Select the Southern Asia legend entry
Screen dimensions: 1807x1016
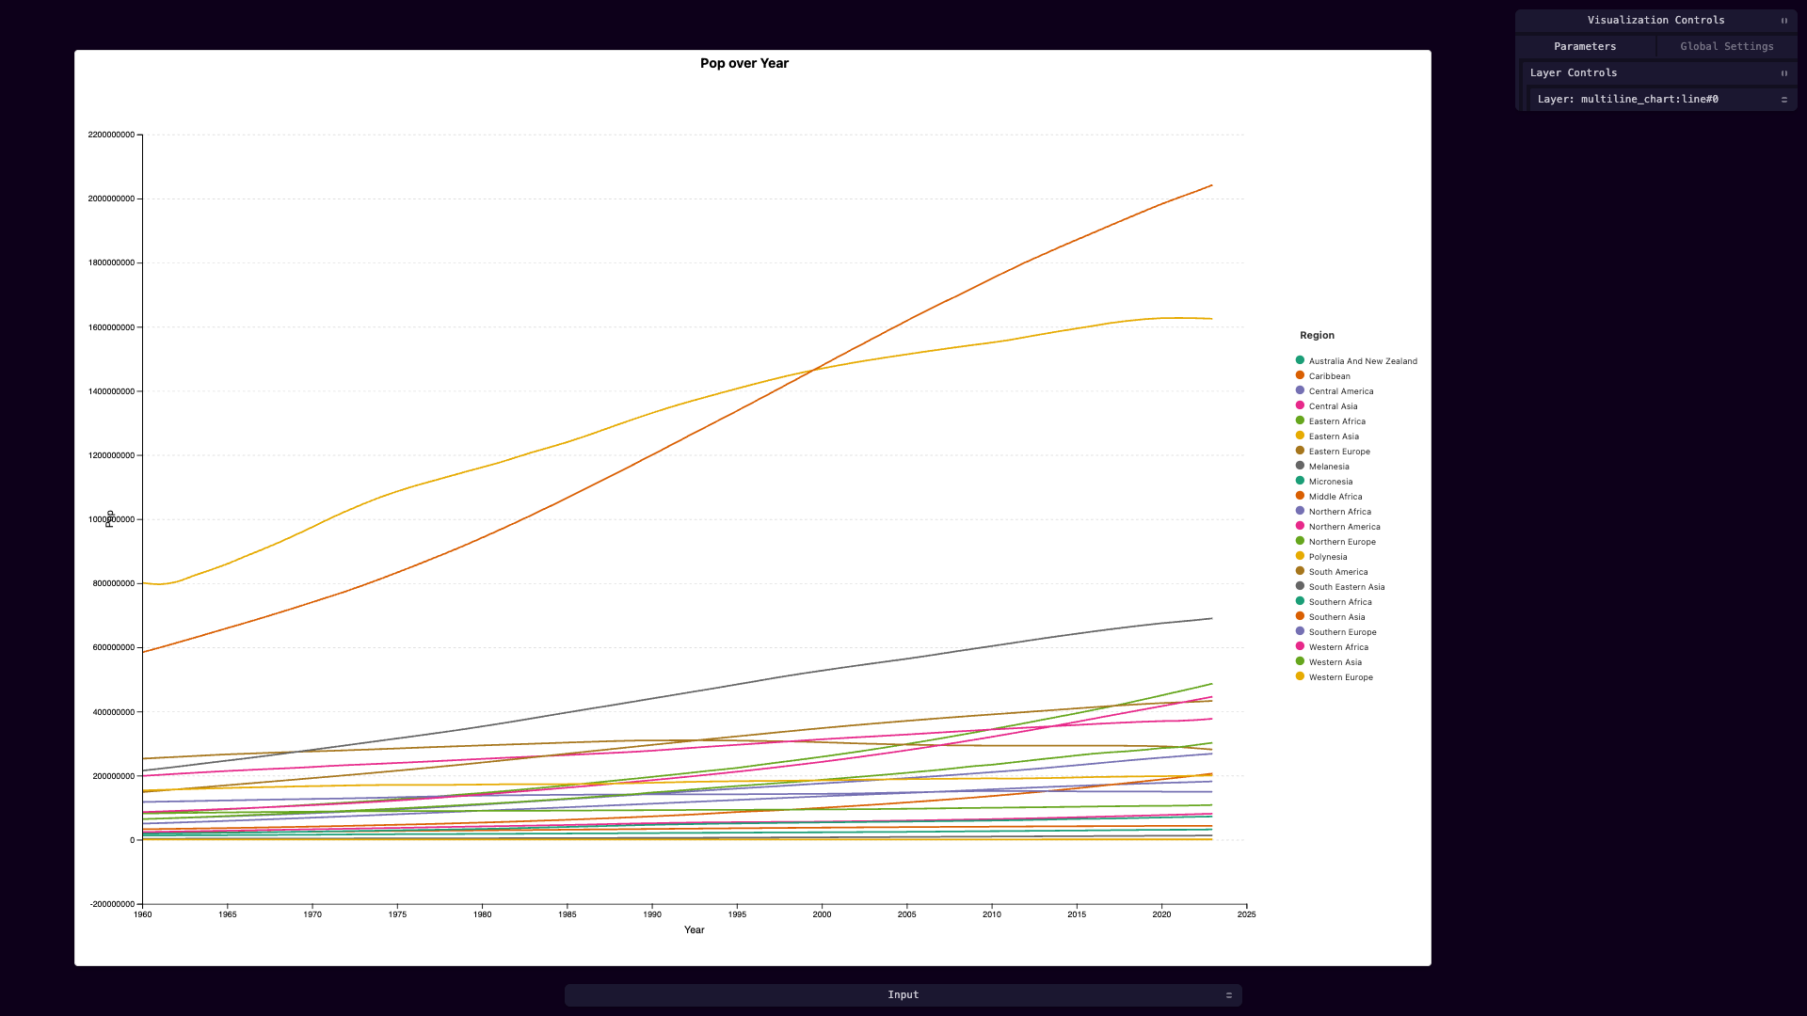tap(1331, 617)
